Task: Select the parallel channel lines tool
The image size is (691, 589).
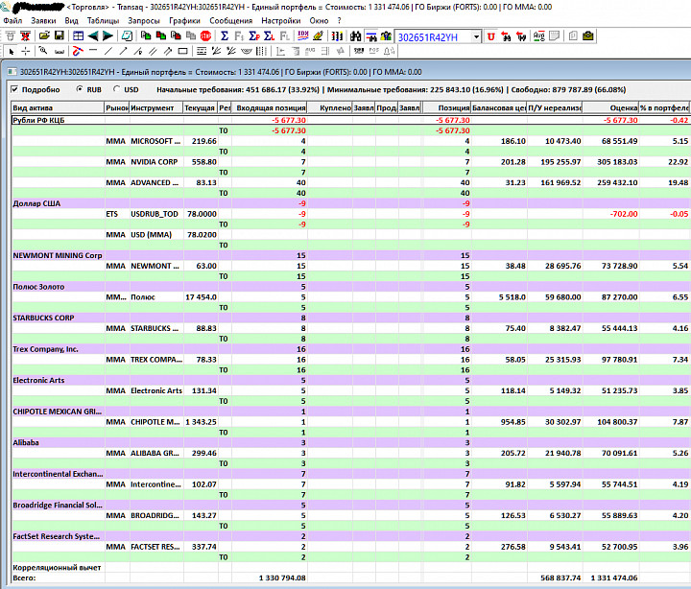Action: point(153,52)
